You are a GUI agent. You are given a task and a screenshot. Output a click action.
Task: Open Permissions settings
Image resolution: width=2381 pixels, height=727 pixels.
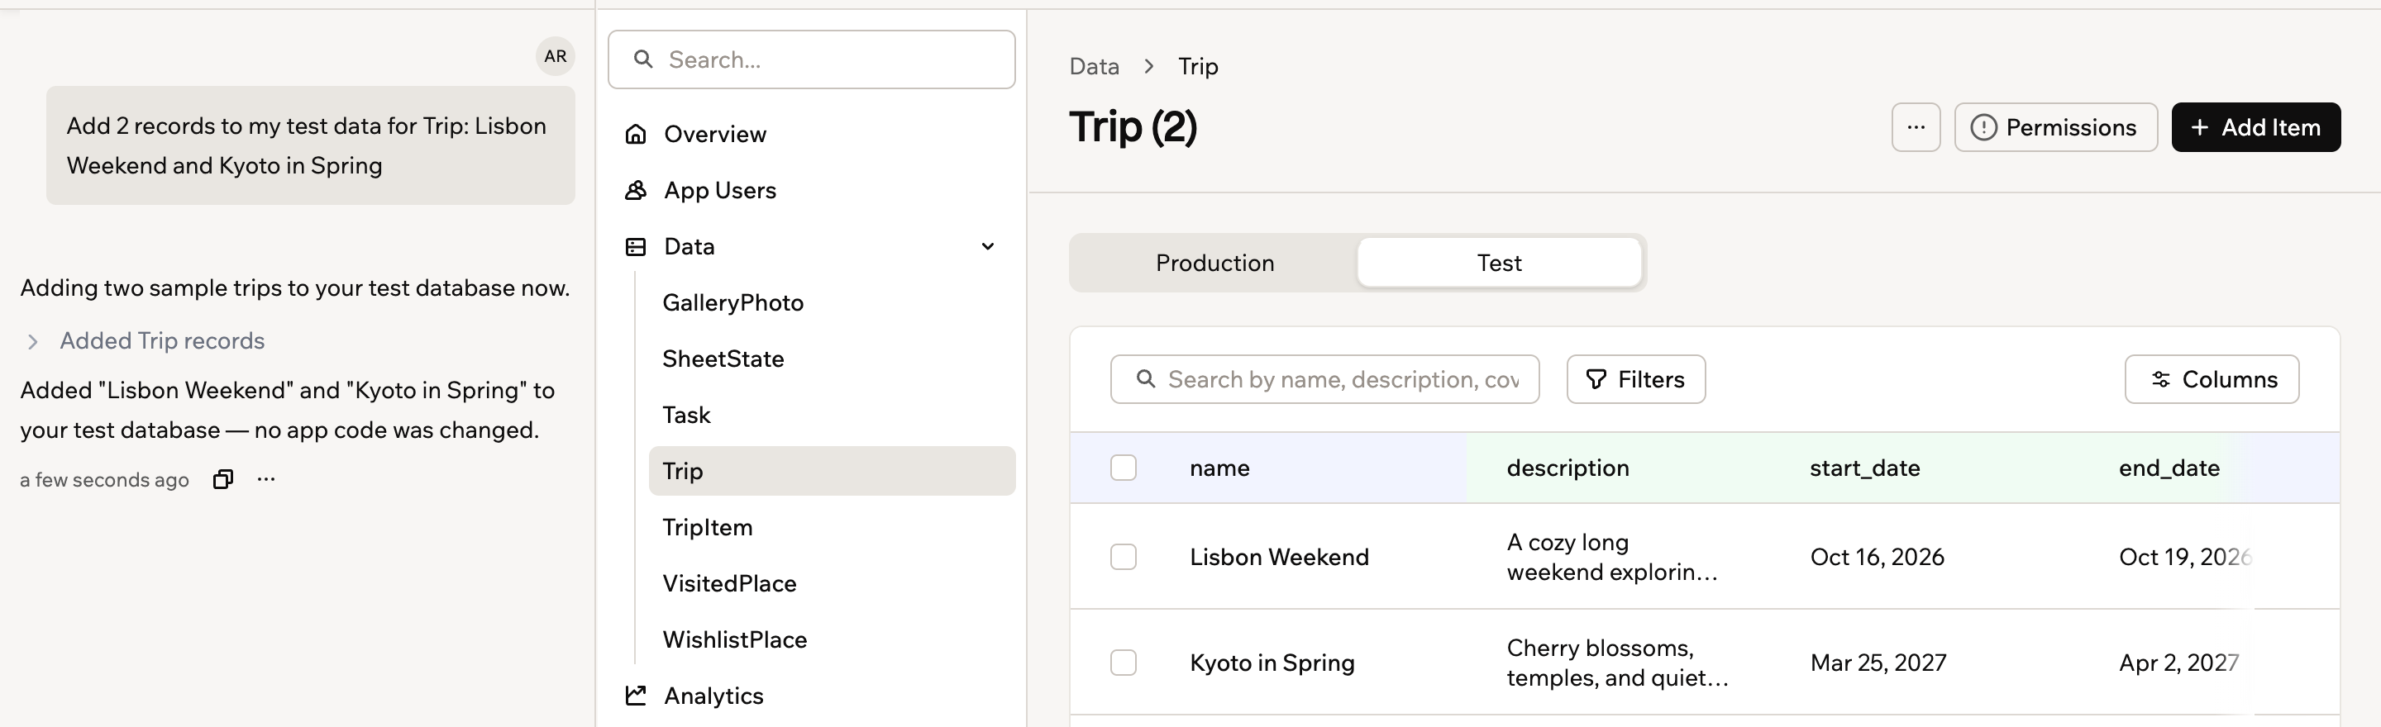(2055, 127)
